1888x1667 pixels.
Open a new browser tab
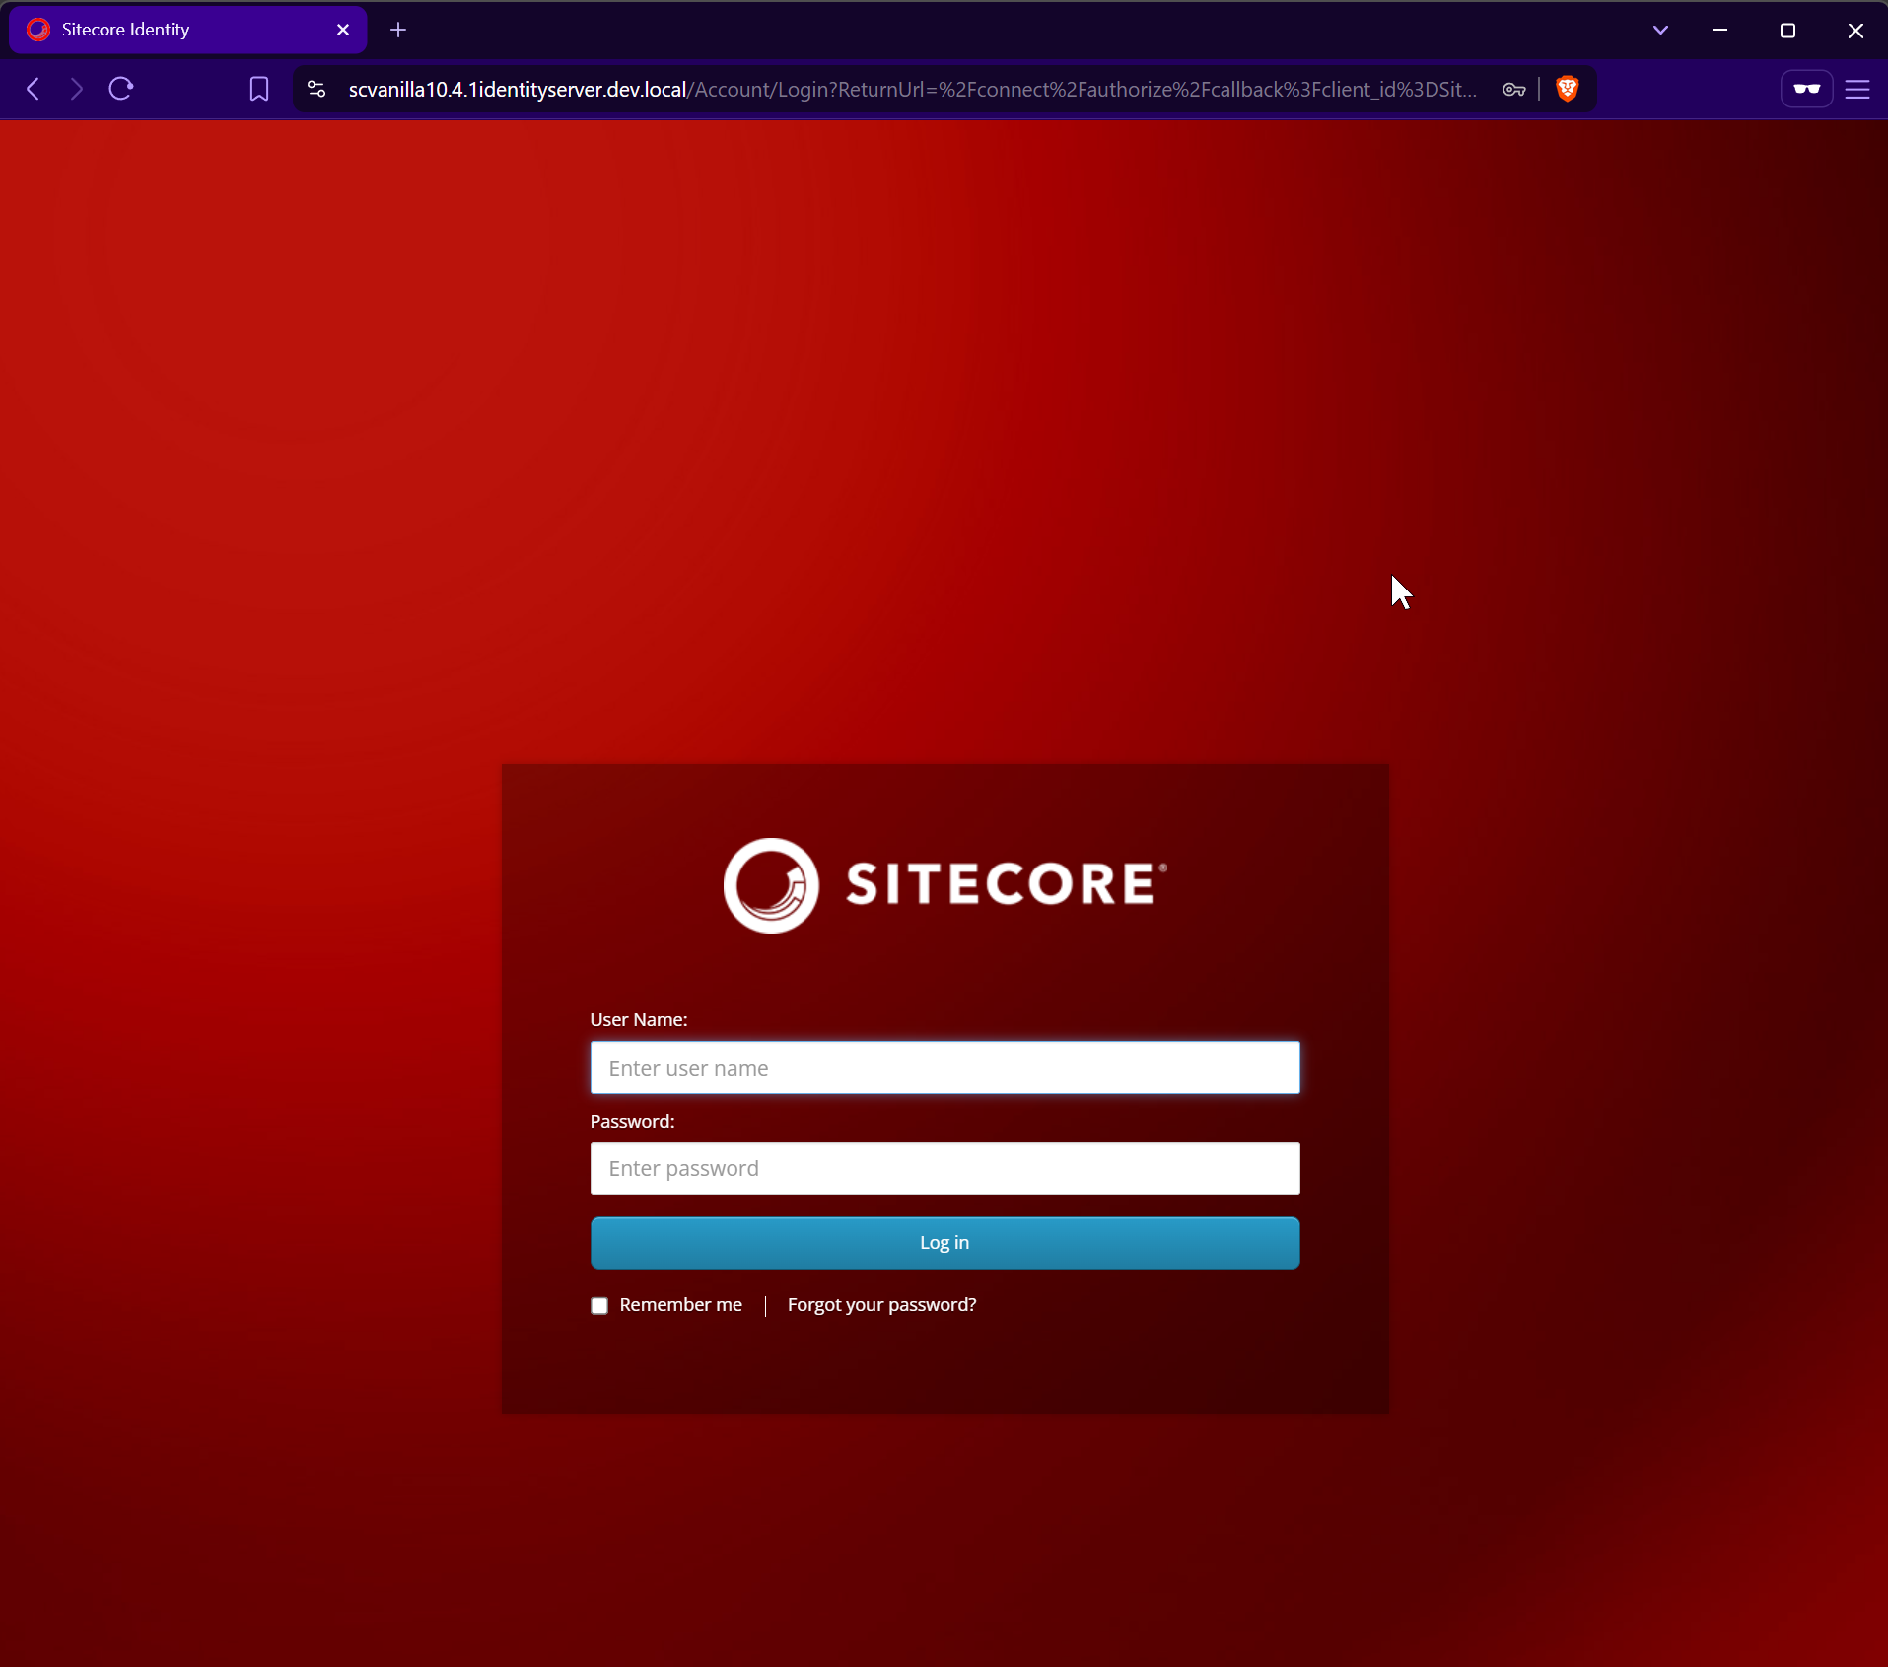coord(397,30)
